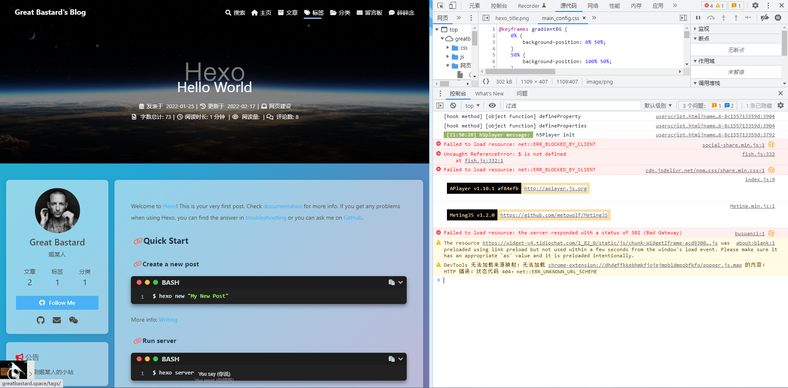
Task: Open console settings gear
Action: (781, 106)
